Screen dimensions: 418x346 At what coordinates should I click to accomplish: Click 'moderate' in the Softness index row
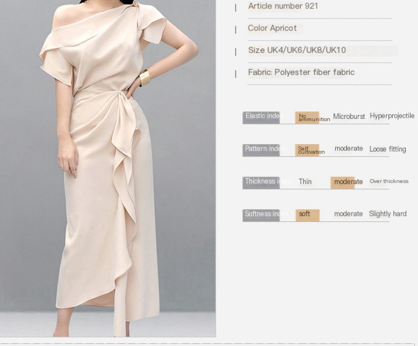coord(348,214)
